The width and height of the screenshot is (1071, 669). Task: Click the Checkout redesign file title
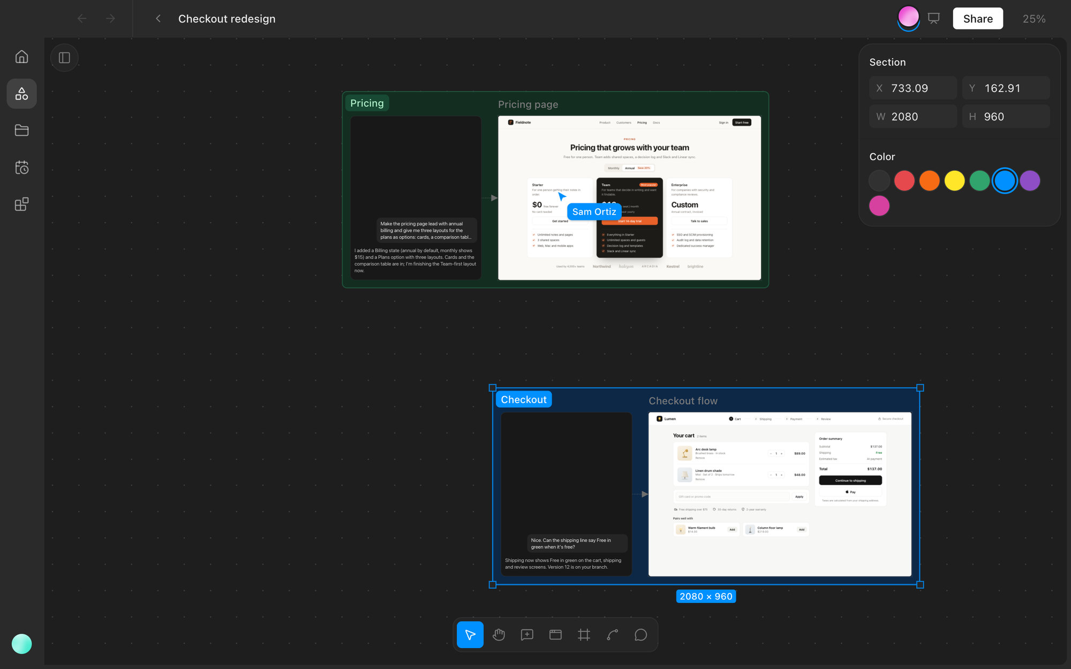pyautogui.click(x=227, y=19)
